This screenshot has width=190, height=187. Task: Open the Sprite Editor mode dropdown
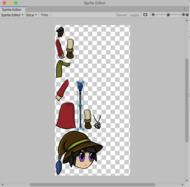[x=13, y=15]
